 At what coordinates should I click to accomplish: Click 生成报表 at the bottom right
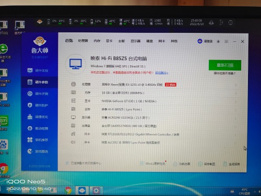point(232,164)
